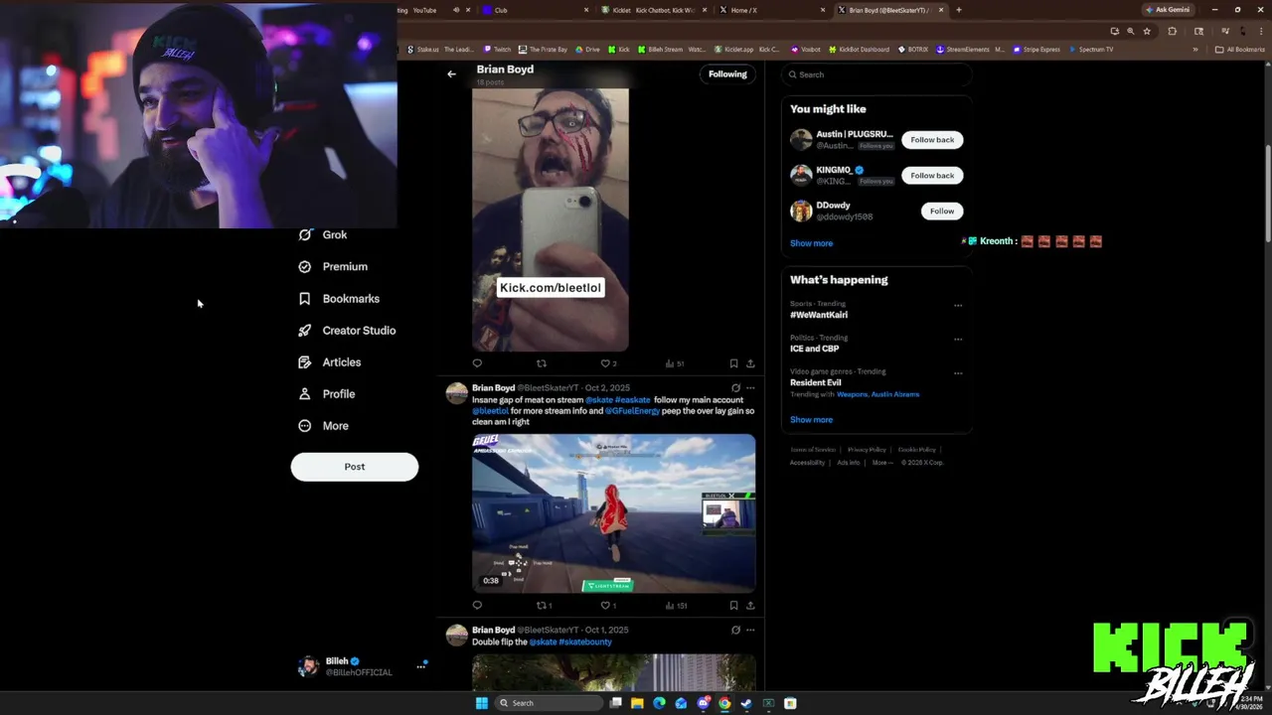This screenshot has height=715, width=1272.
Task: Click the @skate mention in the Oct 2 post
Action: point(599,400)
